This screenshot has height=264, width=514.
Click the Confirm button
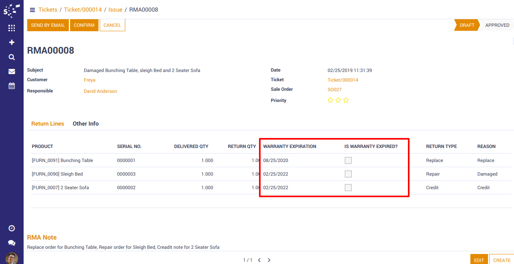84,25
